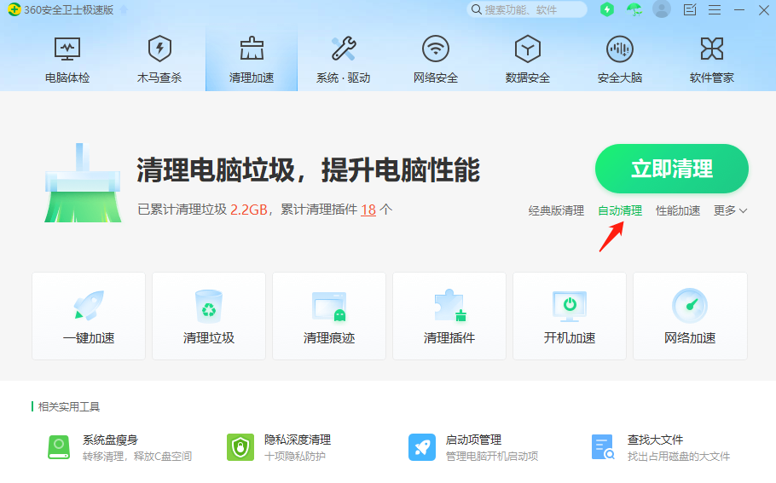This screenshot has height=483, width=776.
Task: Click the 相关实用工具 section heading
Action: tap(69, 407)
